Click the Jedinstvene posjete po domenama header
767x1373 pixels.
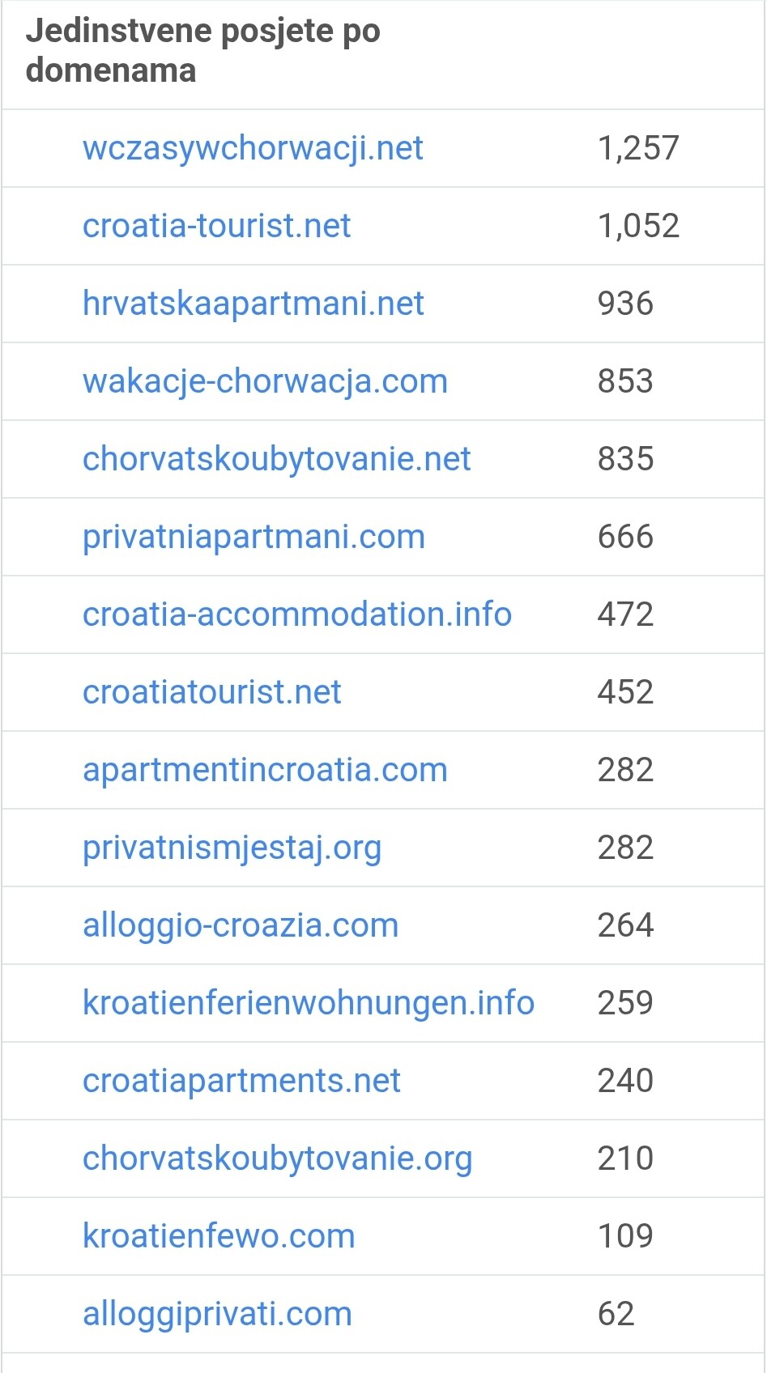point(202,51)
